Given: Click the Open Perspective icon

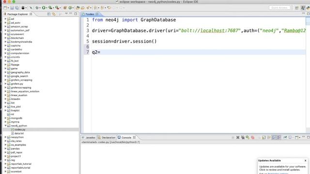Looking at the screenshot, I should (296, 8).
